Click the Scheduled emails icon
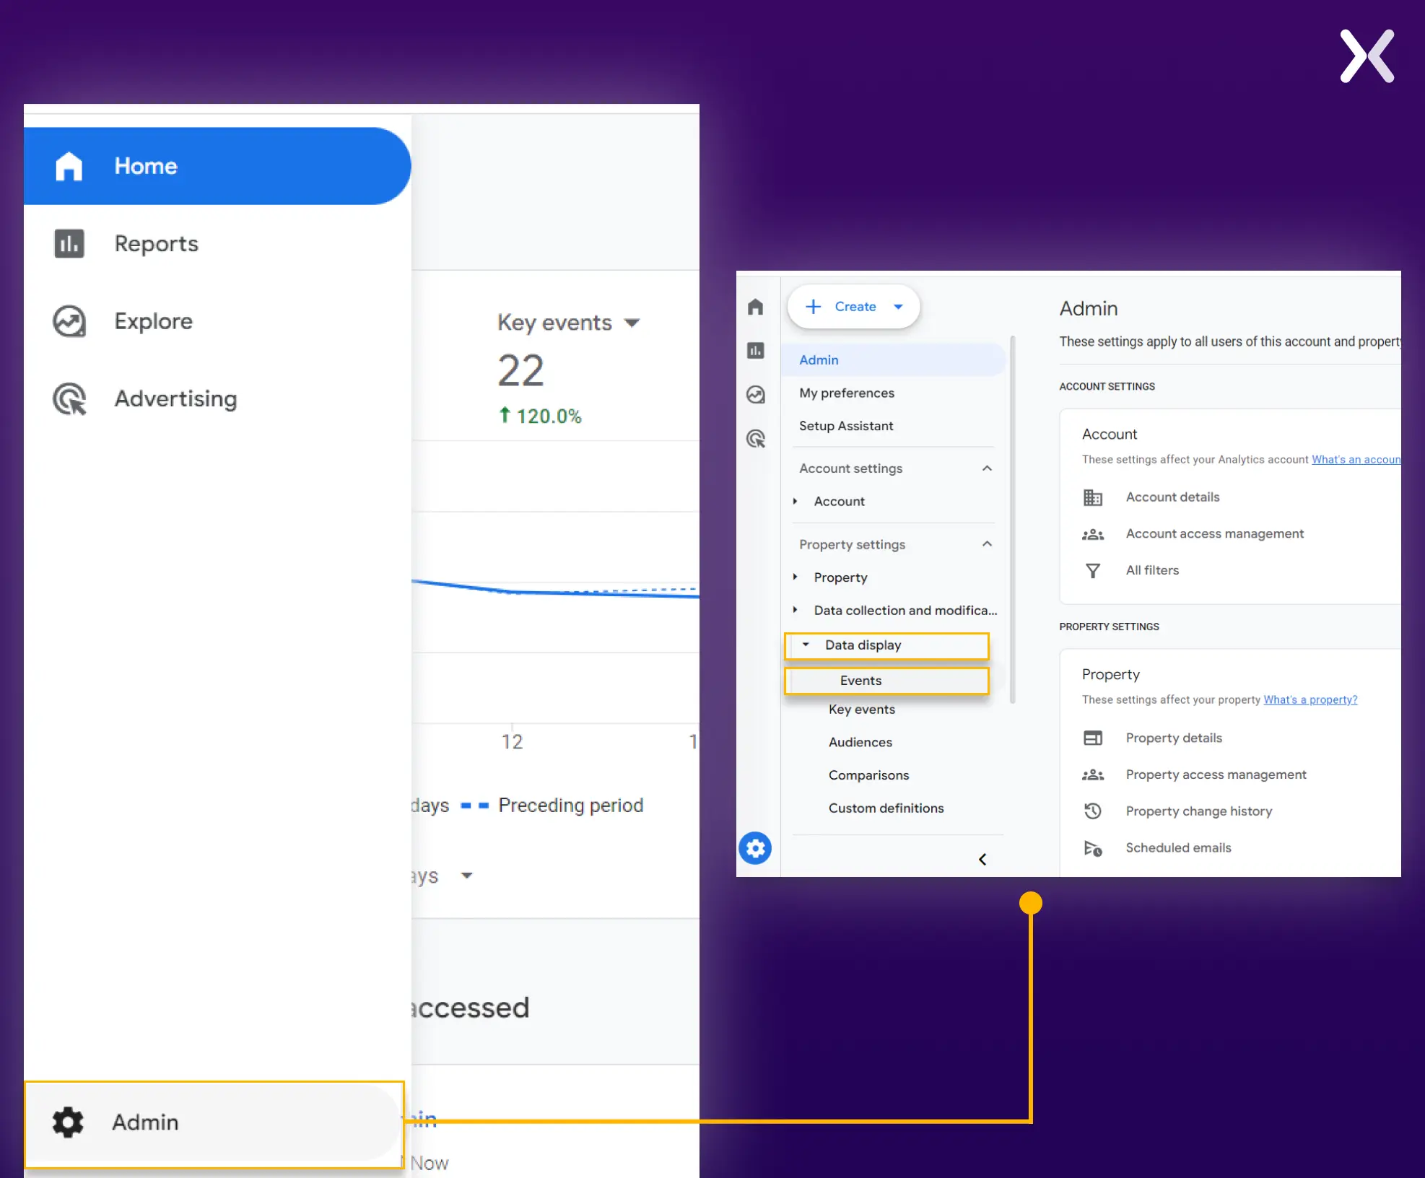The height and width of the screenshot is (1178, 1425). (x=1093, y=848)
